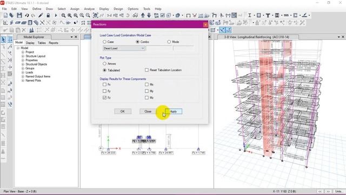Open the File menu

pyautogui.click(x=4, y=9)
